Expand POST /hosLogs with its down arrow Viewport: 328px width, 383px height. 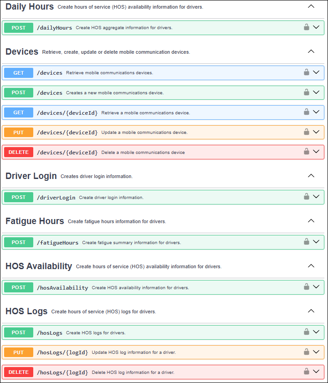coord(316,332)
